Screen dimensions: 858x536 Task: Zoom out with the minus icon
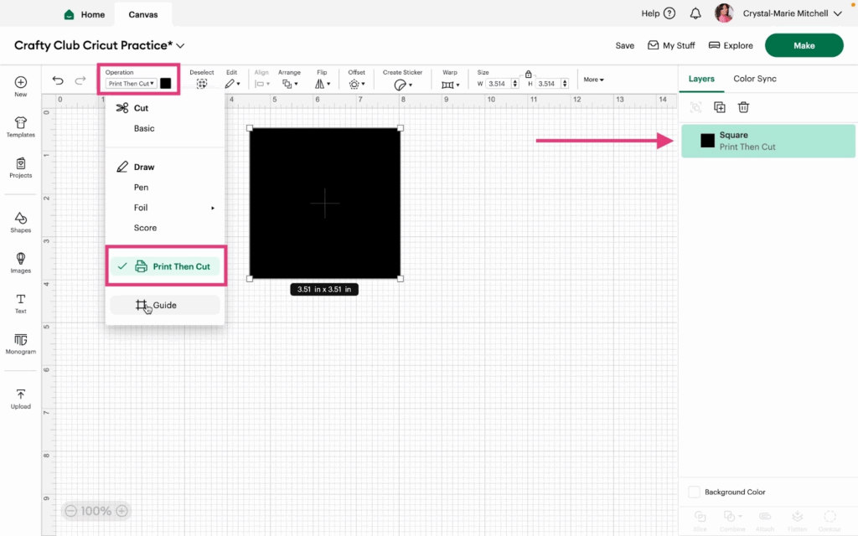click(x=70, y=511)
